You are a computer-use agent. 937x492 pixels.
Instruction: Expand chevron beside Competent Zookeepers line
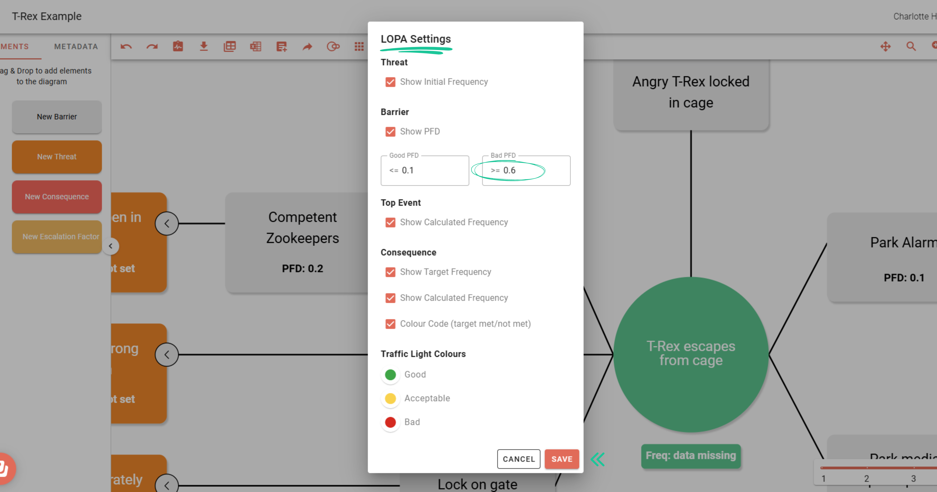167,224
